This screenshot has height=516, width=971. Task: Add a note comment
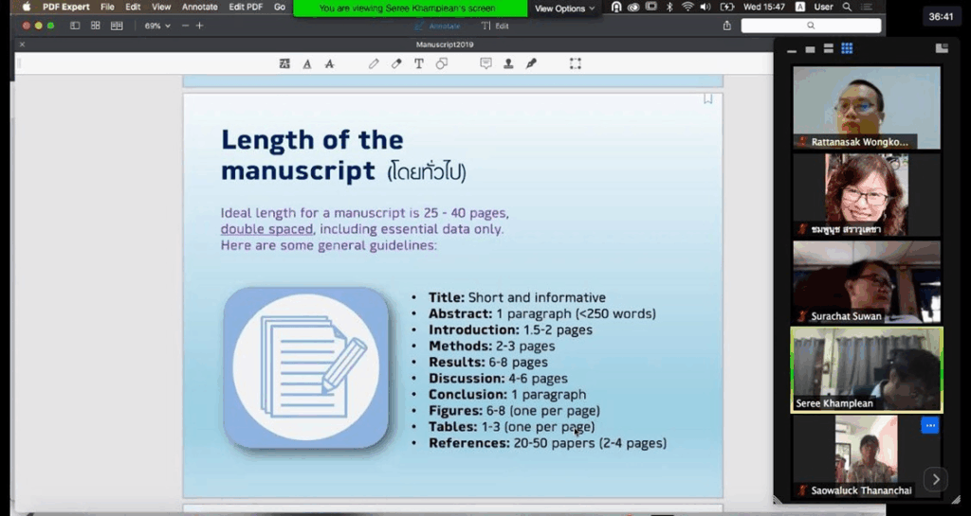coord(485,63)
